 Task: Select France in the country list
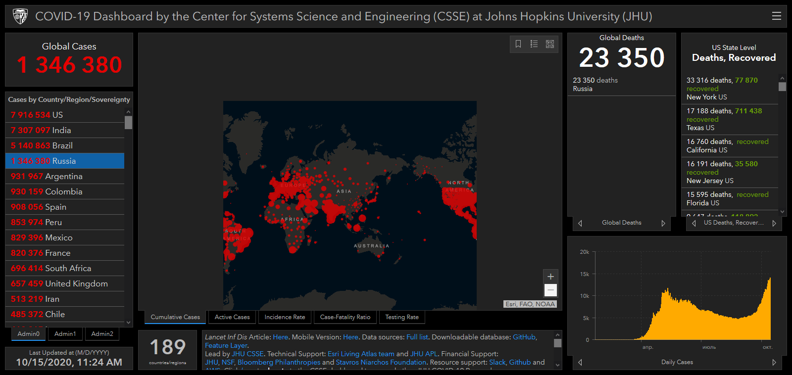pyautogui.click(x=65, y=253)
